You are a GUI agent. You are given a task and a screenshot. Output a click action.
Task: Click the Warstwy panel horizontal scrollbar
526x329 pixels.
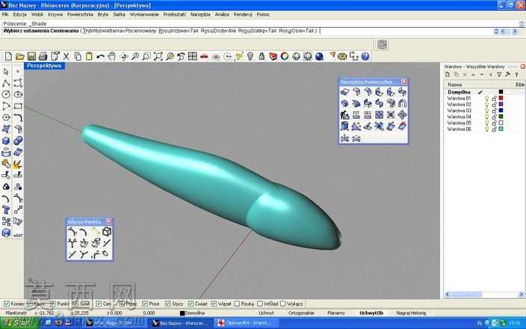pos(484,295)
